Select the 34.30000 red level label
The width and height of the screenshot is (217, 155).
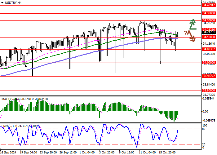pos(209,20)
